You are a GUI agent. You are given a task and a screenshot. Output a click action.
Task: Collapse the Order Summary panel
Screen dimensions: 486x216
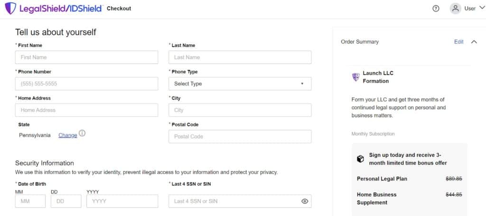(x=474, y=42)
